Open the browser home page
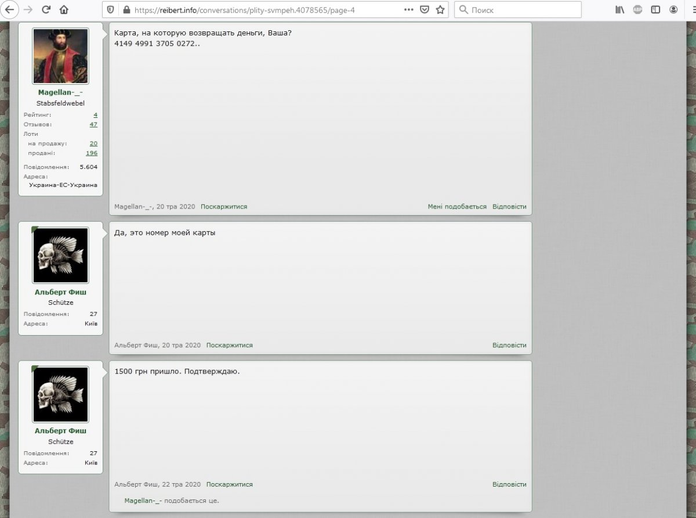696x518 pixels. coord(64,9)
